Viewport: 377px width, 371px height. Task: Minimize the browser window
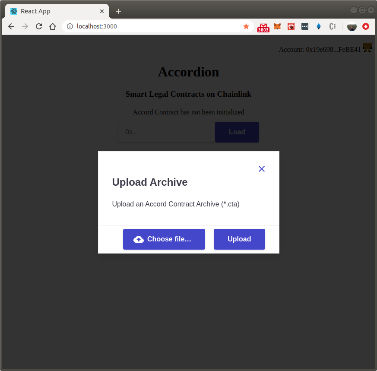click(353, 10)
